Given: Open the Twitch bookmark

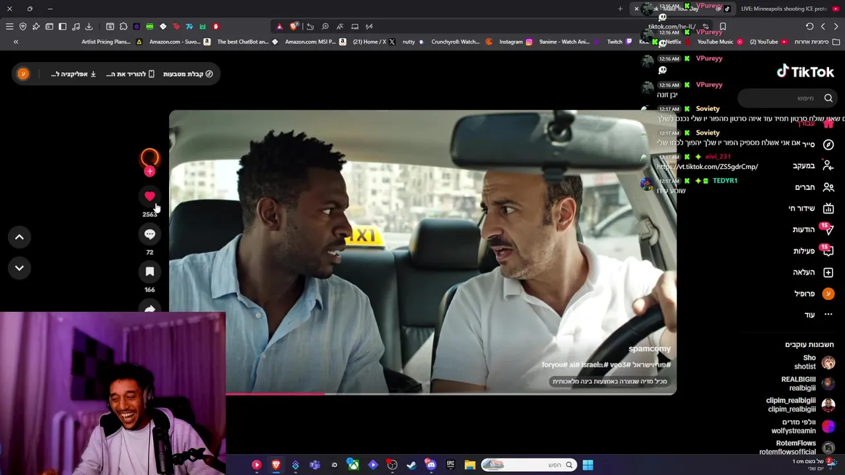Looking at the screenshot, I should 619,42.
